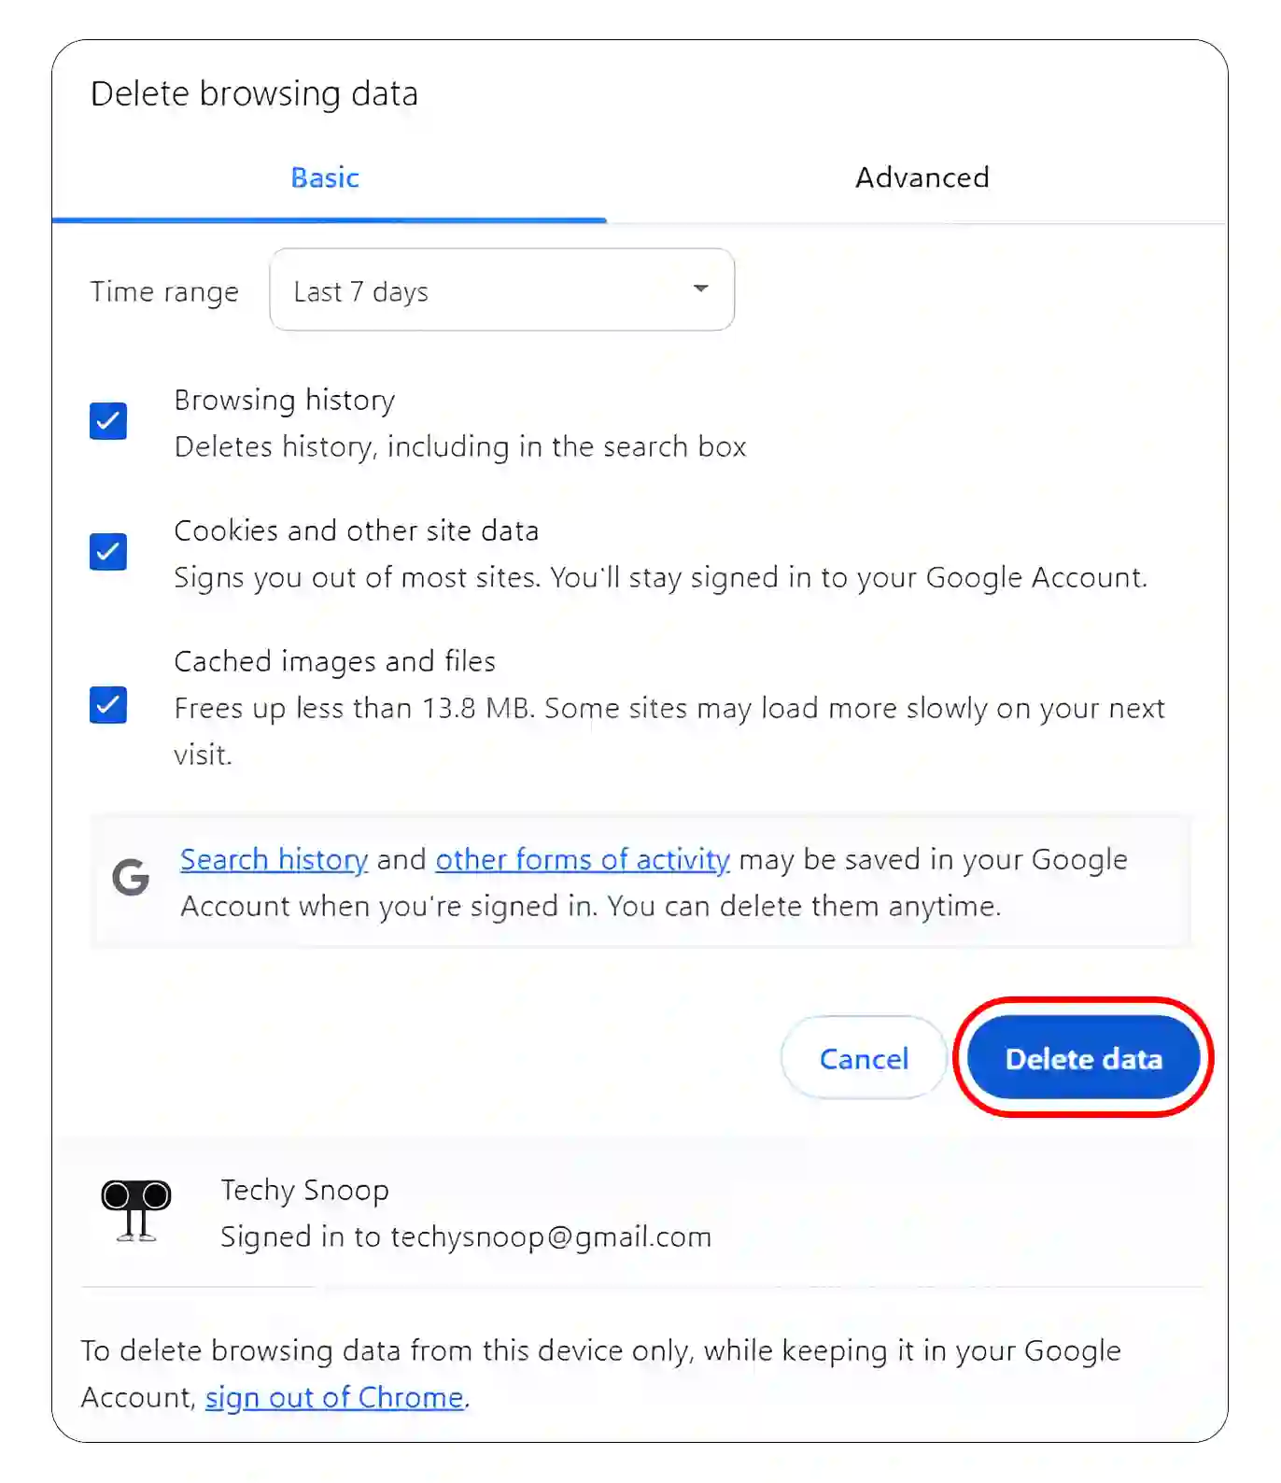Select the Techy Snoop account name

point(304,1190)
